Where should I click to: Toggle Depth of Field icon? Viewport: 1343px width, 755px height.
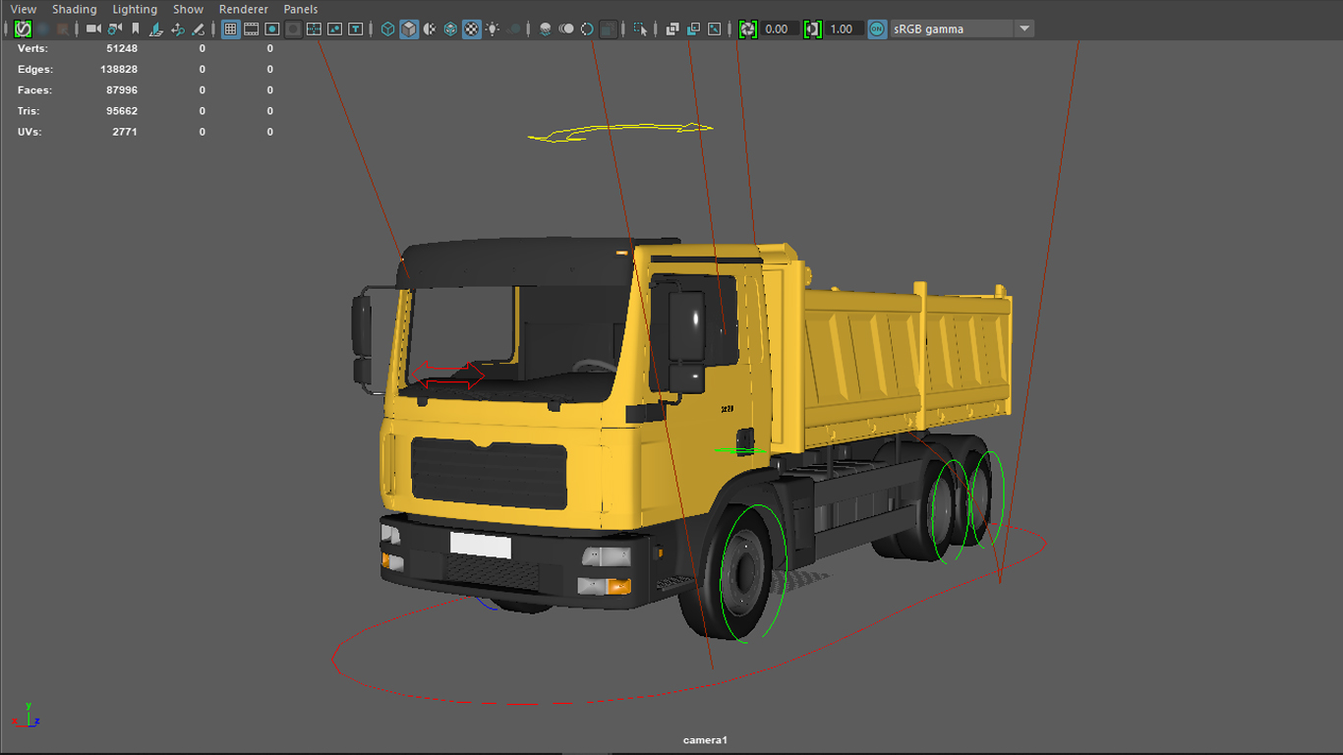pyautogui.click(x=609, y=29)
